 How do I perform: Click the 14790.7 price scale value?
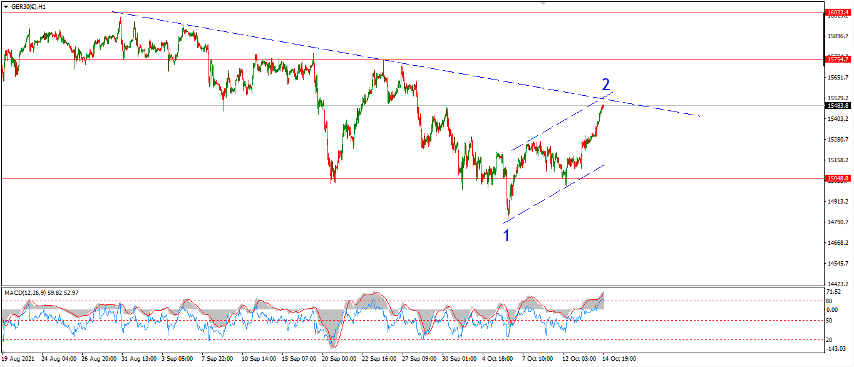tap(838, 222)
